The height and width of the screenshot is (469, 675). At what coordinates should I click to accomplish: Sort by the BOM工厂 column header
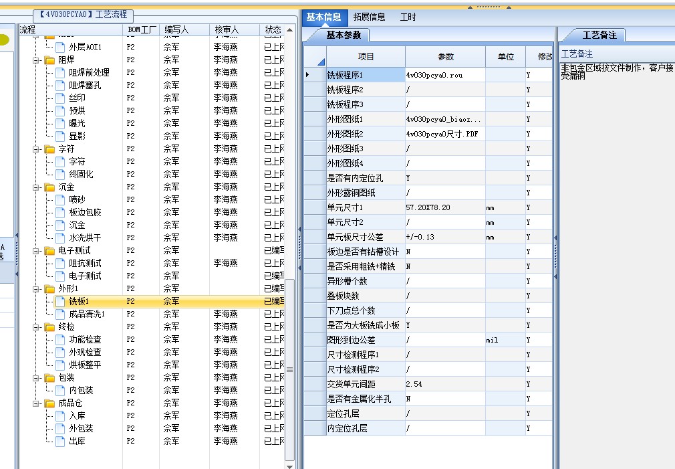(x=141, y=29)
